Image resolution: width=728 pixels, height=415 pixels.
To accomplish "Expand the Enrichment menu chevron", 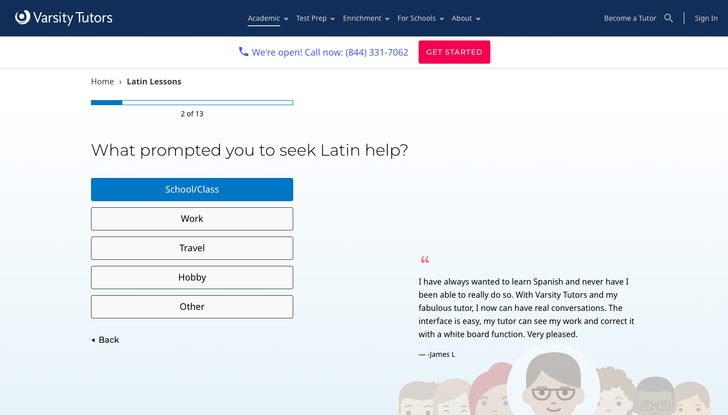I will pyautogui.click(x=387, y=19).
